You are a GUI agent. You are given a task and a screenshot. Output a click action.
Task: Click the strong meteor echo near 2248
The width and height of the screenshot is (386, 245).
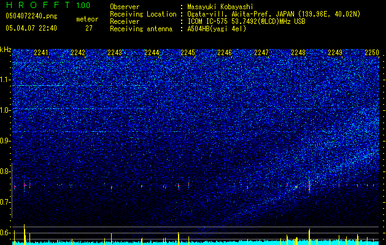[x=309, y=186]
